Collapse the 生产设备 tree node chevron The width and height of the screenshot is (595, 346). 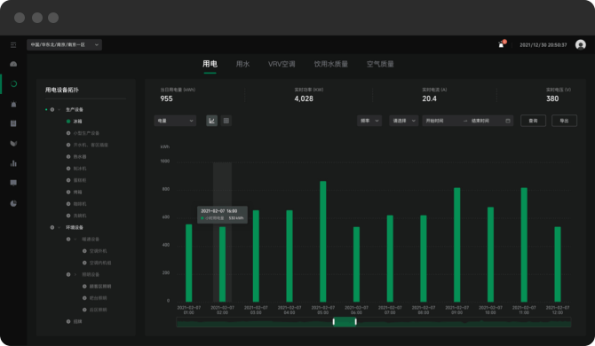tap(59, 109)
